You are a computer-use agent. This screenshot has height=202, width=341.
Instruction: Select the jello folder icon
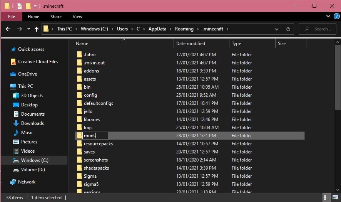point(79,111)
